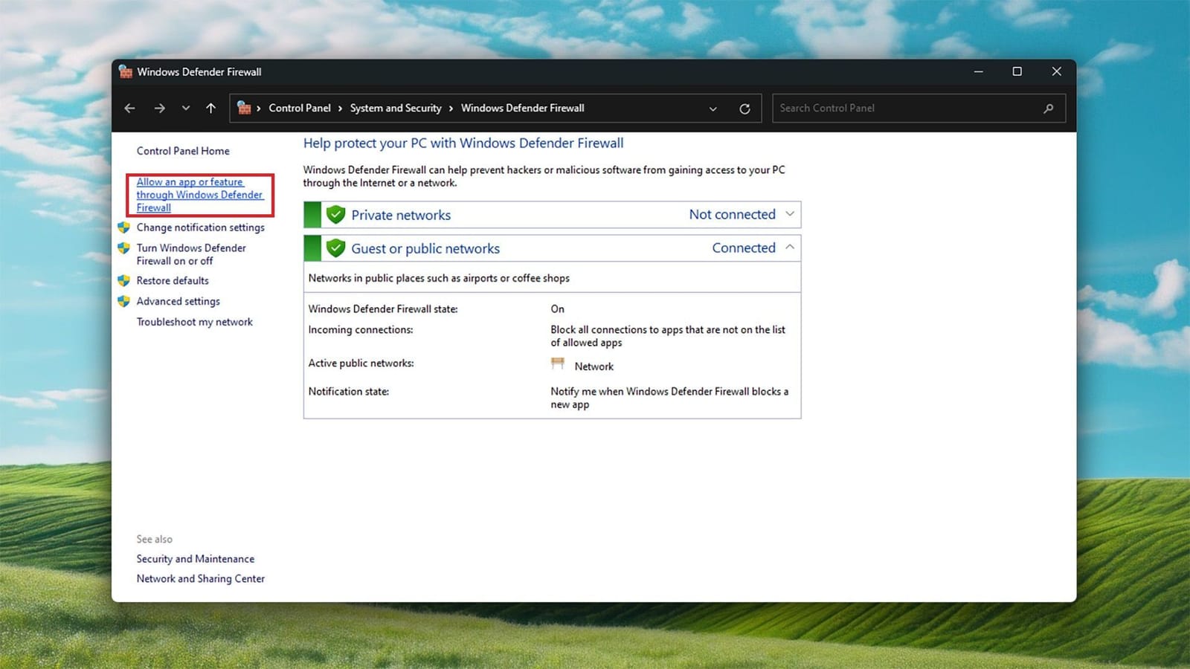This screenshot has width=1190, height=669.
Task: Click Restore defaults link
Action: pyautogui.click(x=173, y=281)
